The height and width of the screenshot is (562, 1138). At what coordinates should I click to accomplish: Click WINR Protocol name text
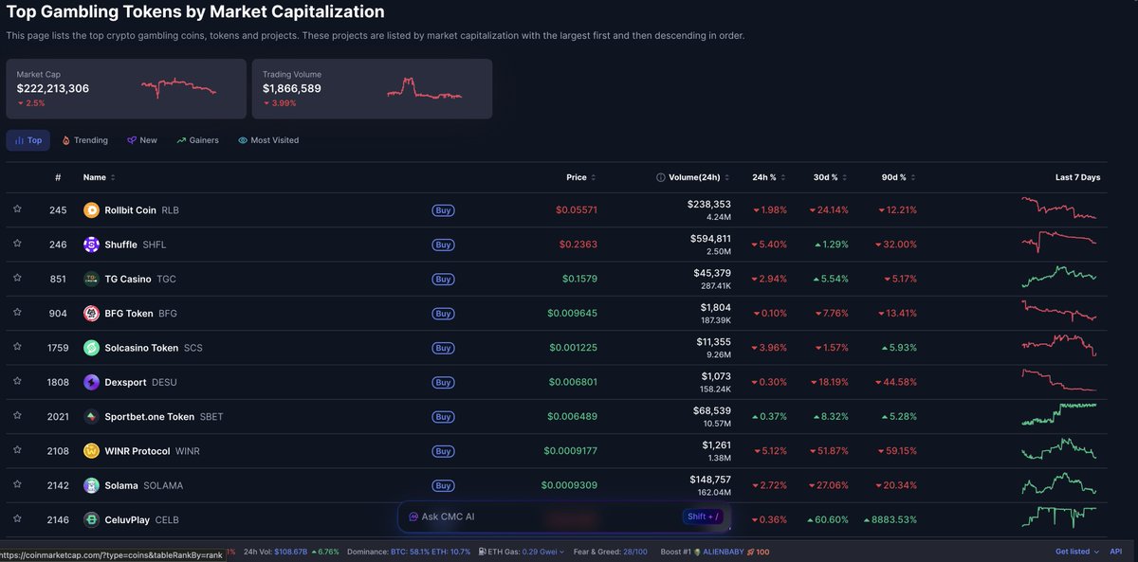click(138, 451)
